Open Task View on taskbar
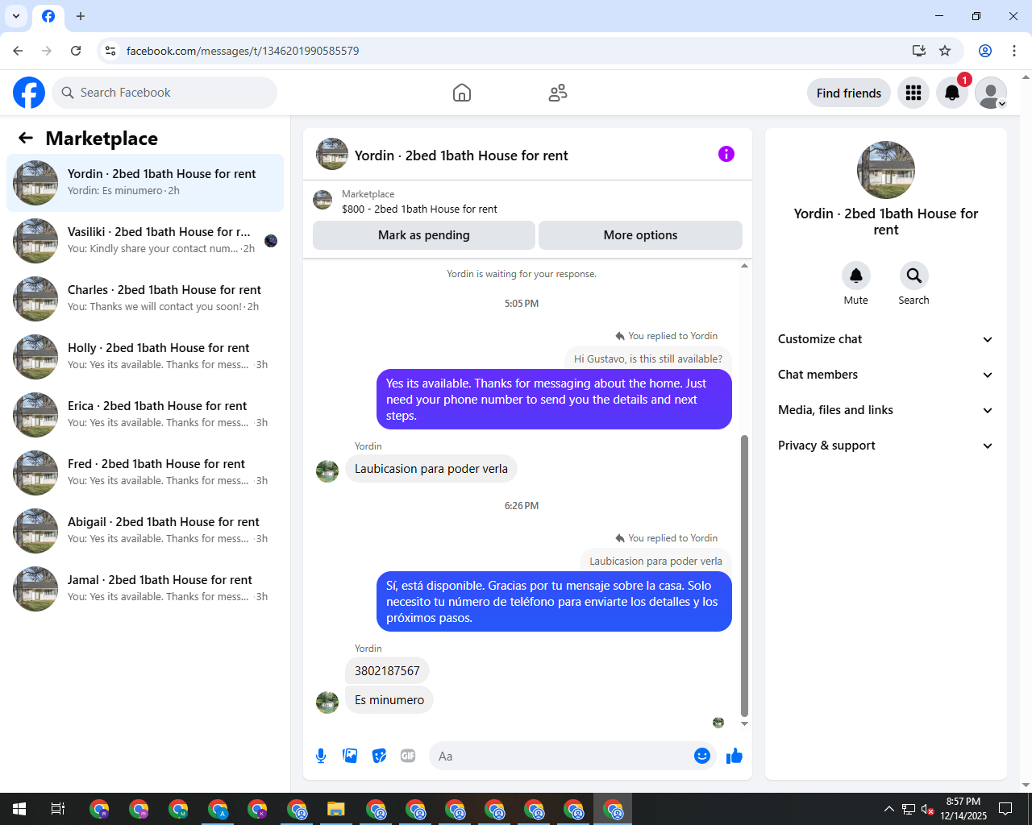Screen dimensions: 1032x825 click(58, 809)
